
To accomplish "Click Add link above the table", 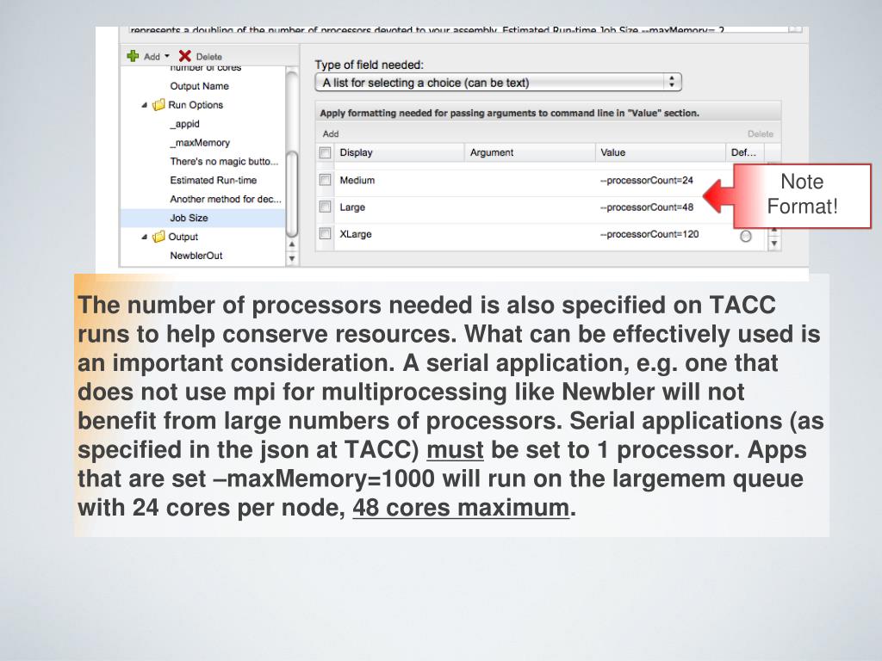I will point(331,133).
